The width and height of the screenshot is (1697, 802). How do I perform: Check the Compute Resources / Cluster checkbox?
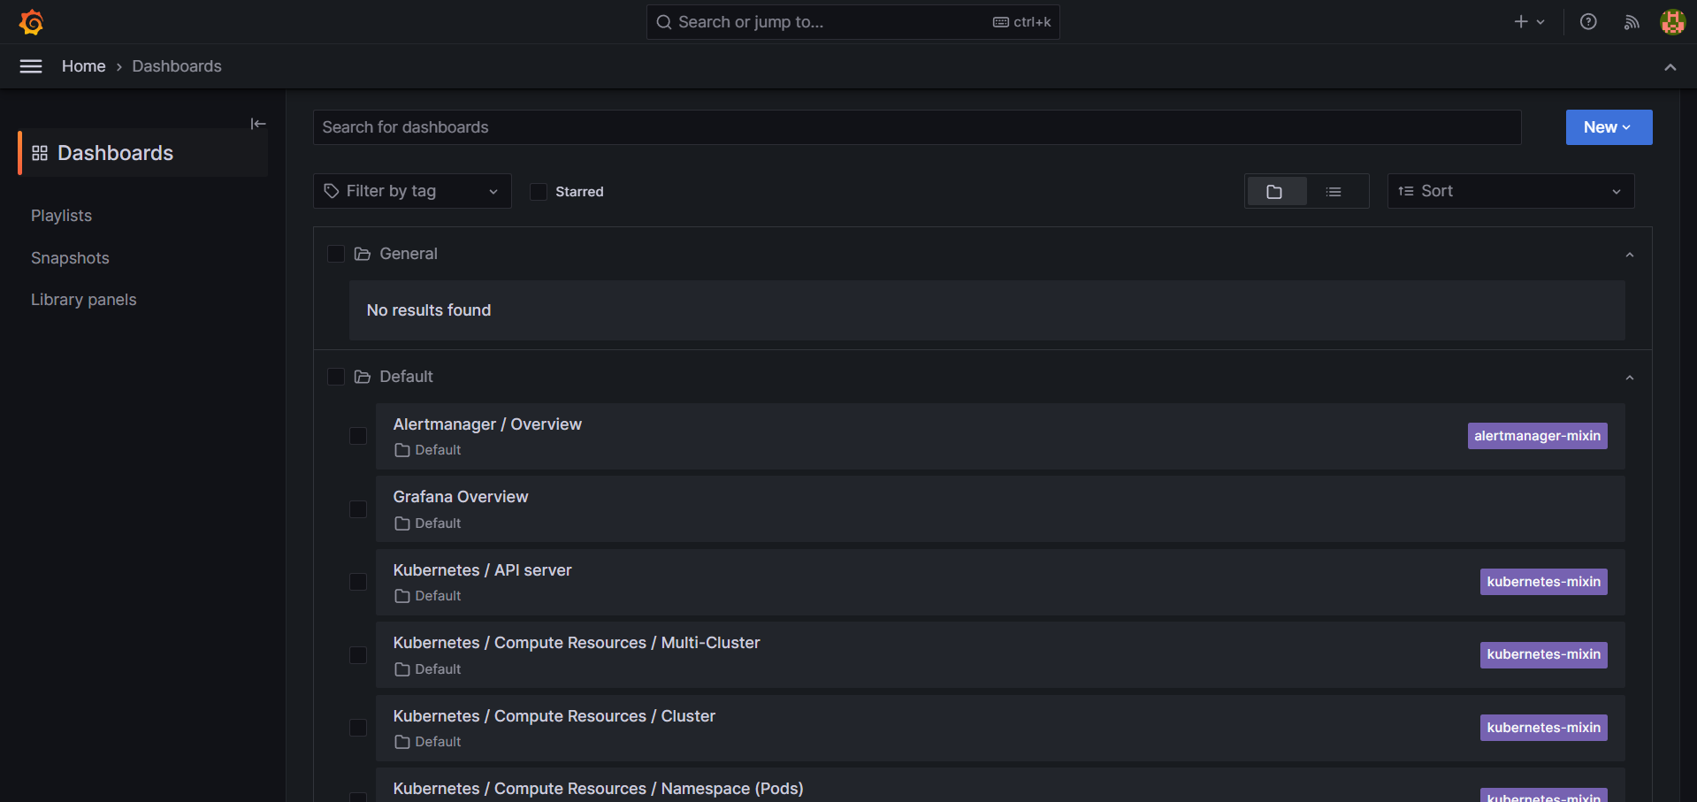click(x=358, y=728)
